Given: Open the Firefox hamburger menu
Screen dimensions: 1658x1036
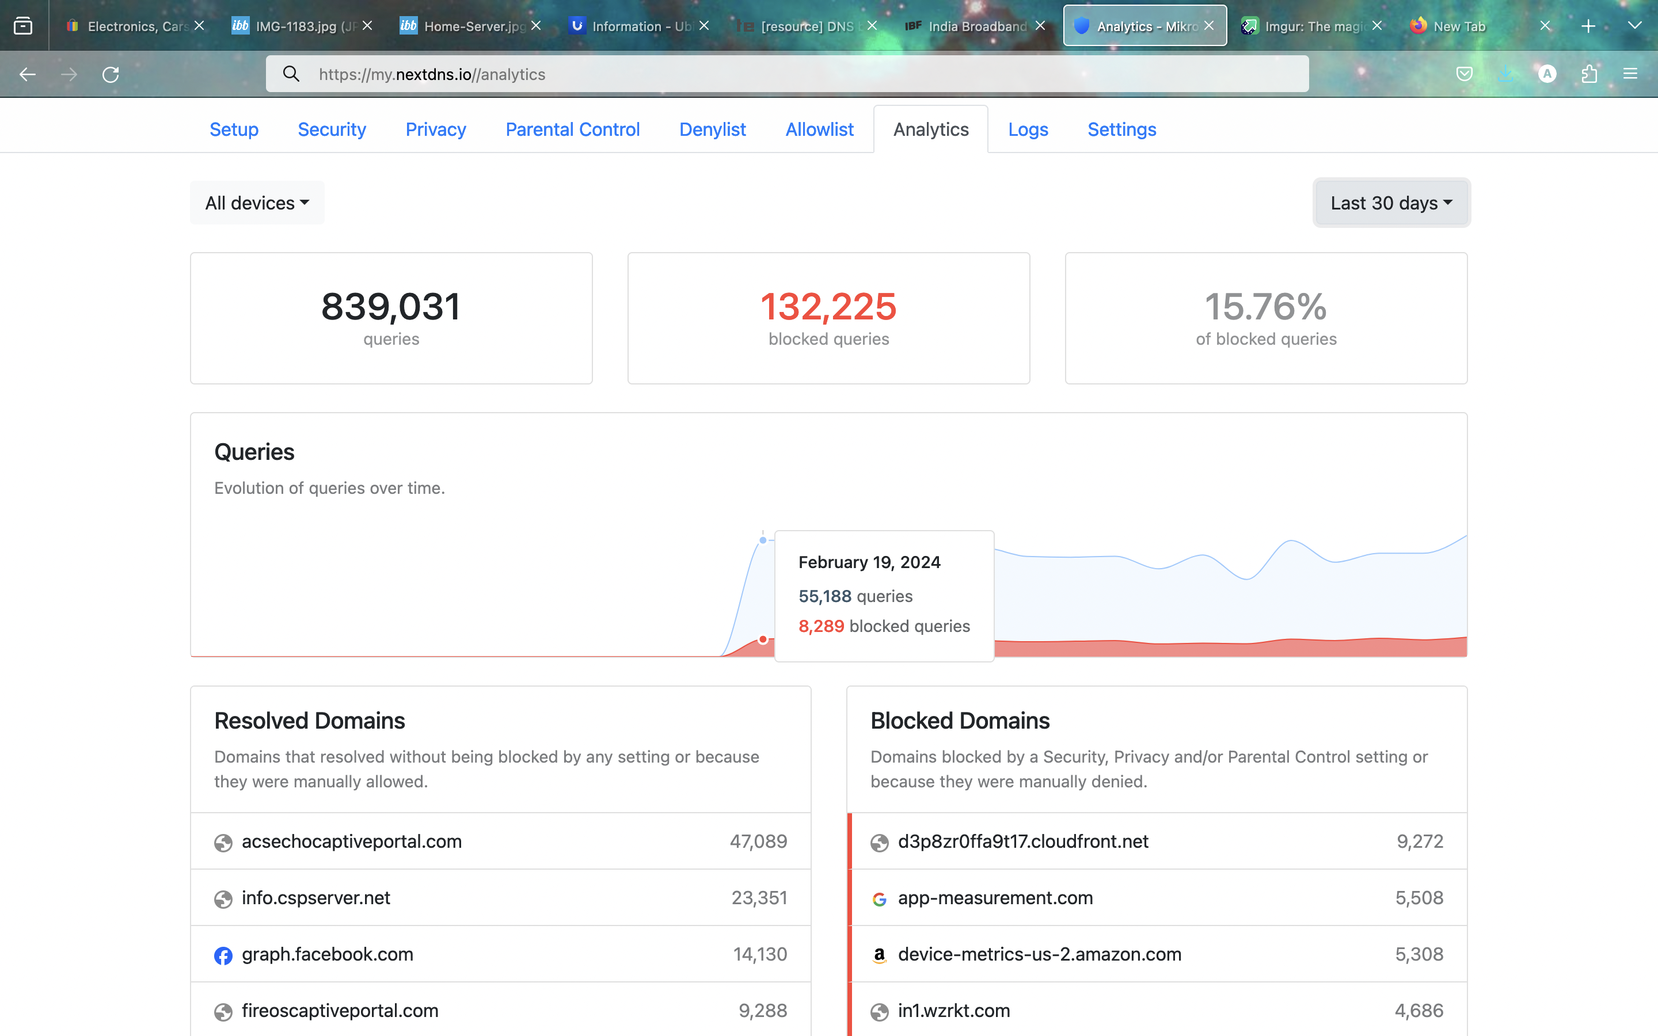Looking at the screenshot, I should (1630, 74).
